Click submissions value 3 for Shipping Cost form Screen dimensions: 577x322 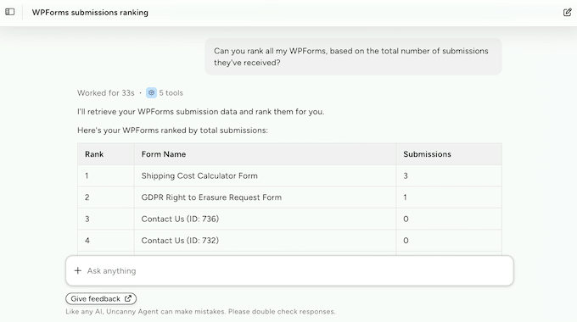click(449, 175)
